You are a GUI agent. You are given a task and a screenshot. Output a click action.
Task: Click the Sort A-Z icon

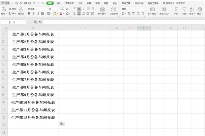(x=192, y=10)
